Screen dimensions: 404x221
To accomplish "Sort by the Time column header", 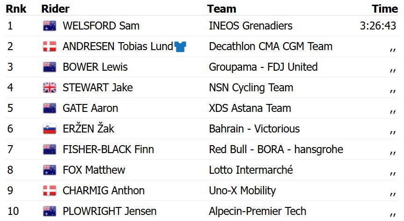I will (x=385, y=9).
